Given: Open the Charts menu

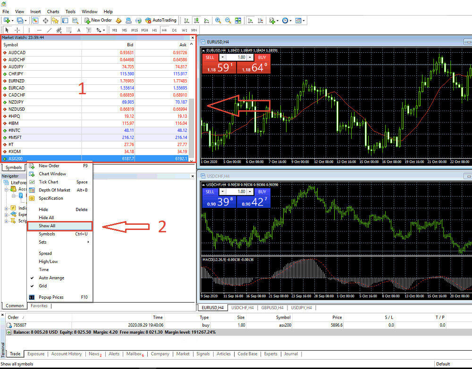Looking at the screenshot, I should coord(53,11).
